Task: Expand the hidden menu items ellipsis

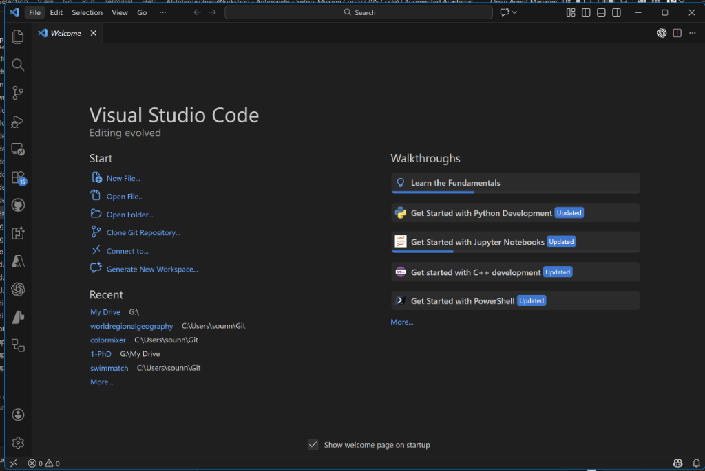Action: (162, 12)
